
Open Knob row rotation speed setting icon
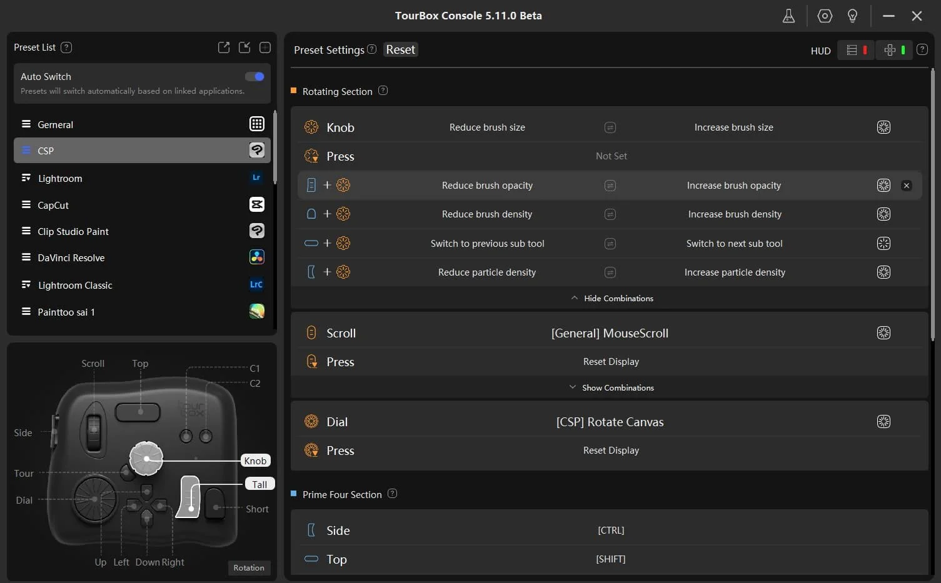(x=883, y=127)
